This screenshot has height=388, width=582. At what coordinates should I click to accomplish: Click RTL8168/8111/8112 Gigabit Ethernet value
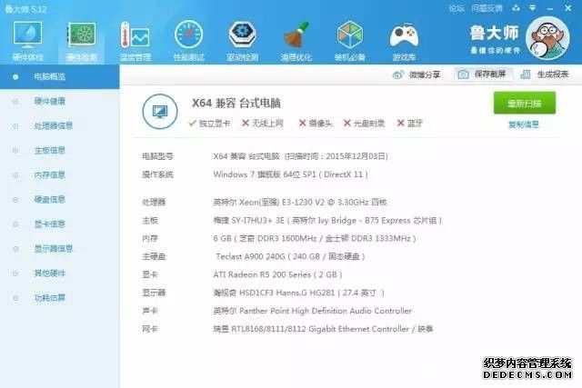pyautogui.click(x=323, y=329)
